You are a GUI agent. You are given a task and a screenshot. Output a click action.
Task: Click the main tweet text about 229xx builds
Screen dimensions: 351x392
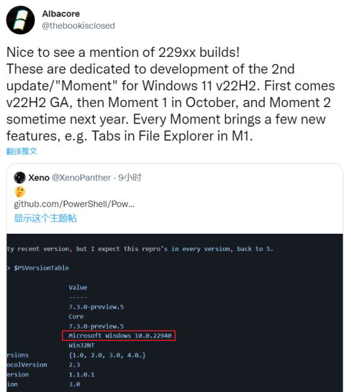[x=170, y=94]
